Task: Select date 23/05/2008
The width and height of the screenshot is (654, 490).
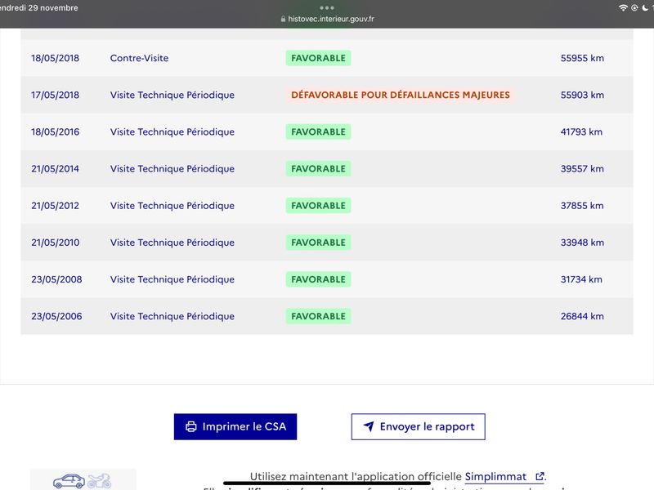Action: [x=56, y=279]
